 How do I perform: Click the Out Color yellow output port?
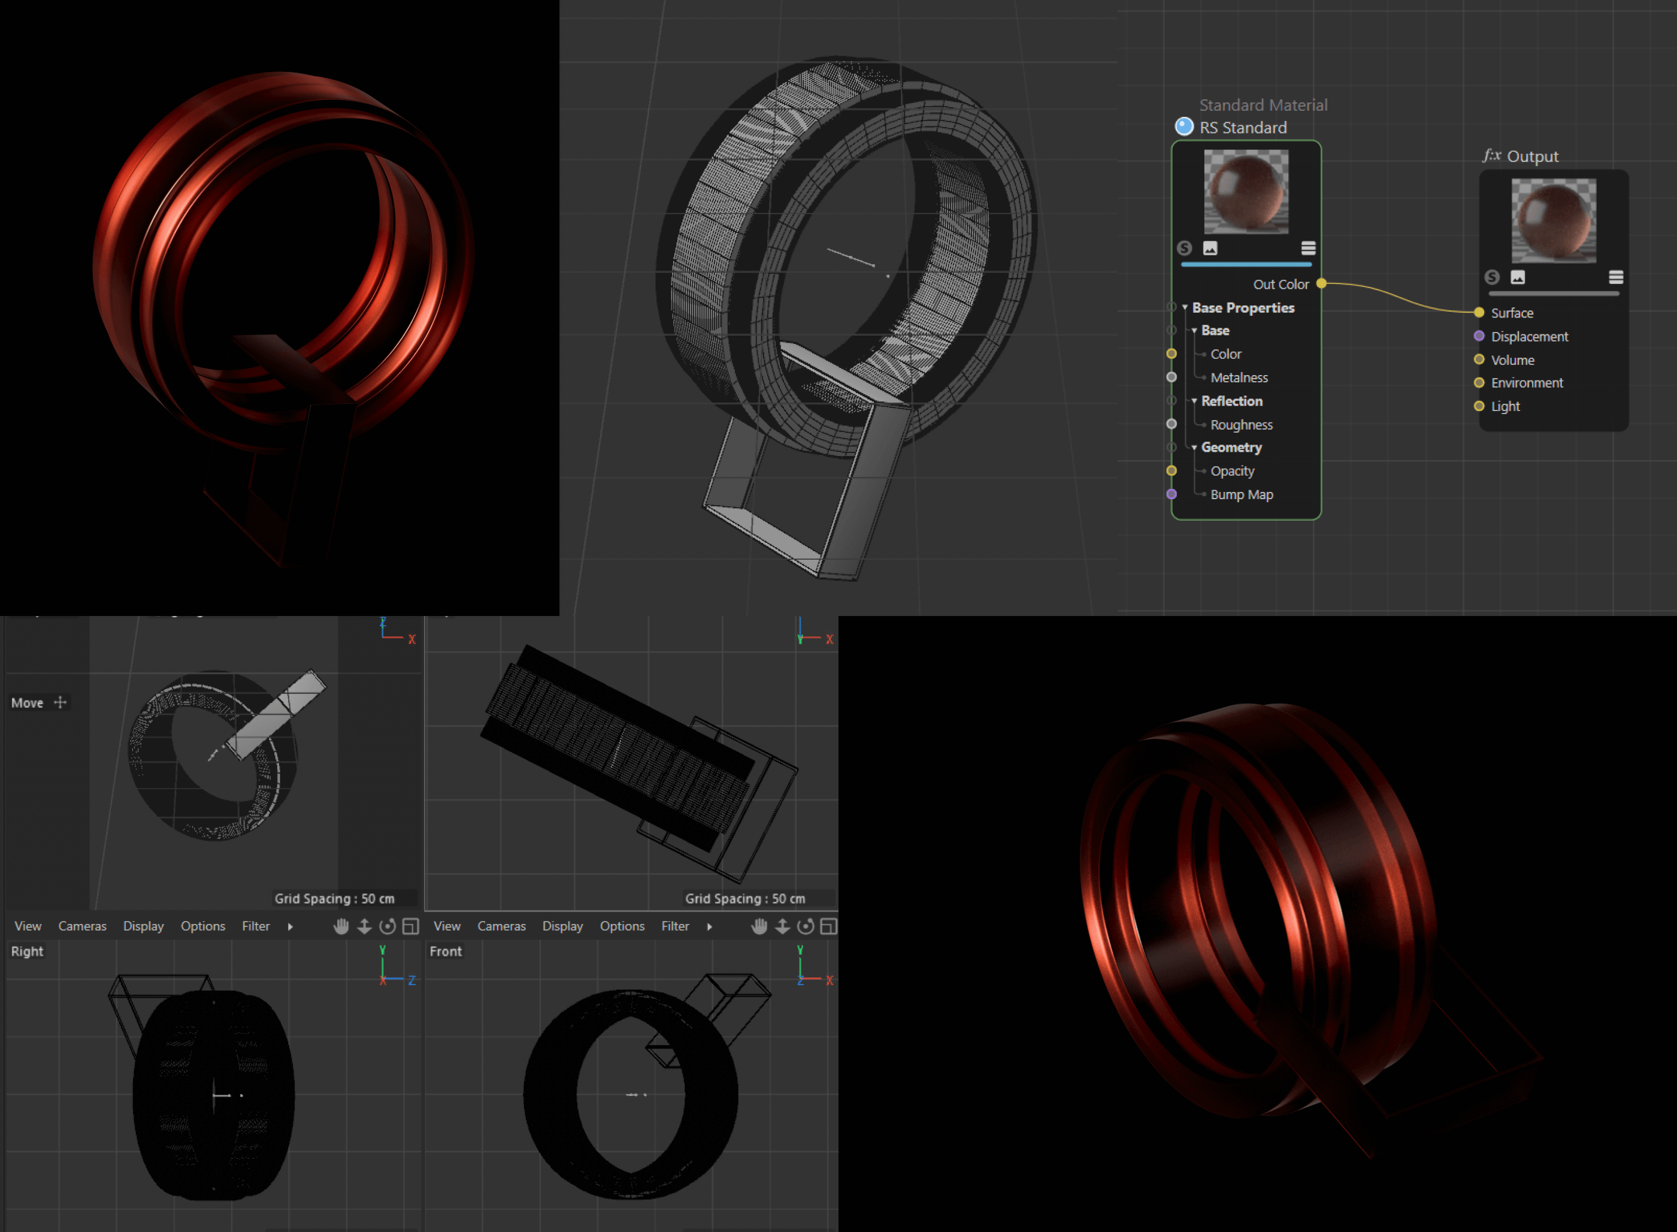coord(1321,283)
